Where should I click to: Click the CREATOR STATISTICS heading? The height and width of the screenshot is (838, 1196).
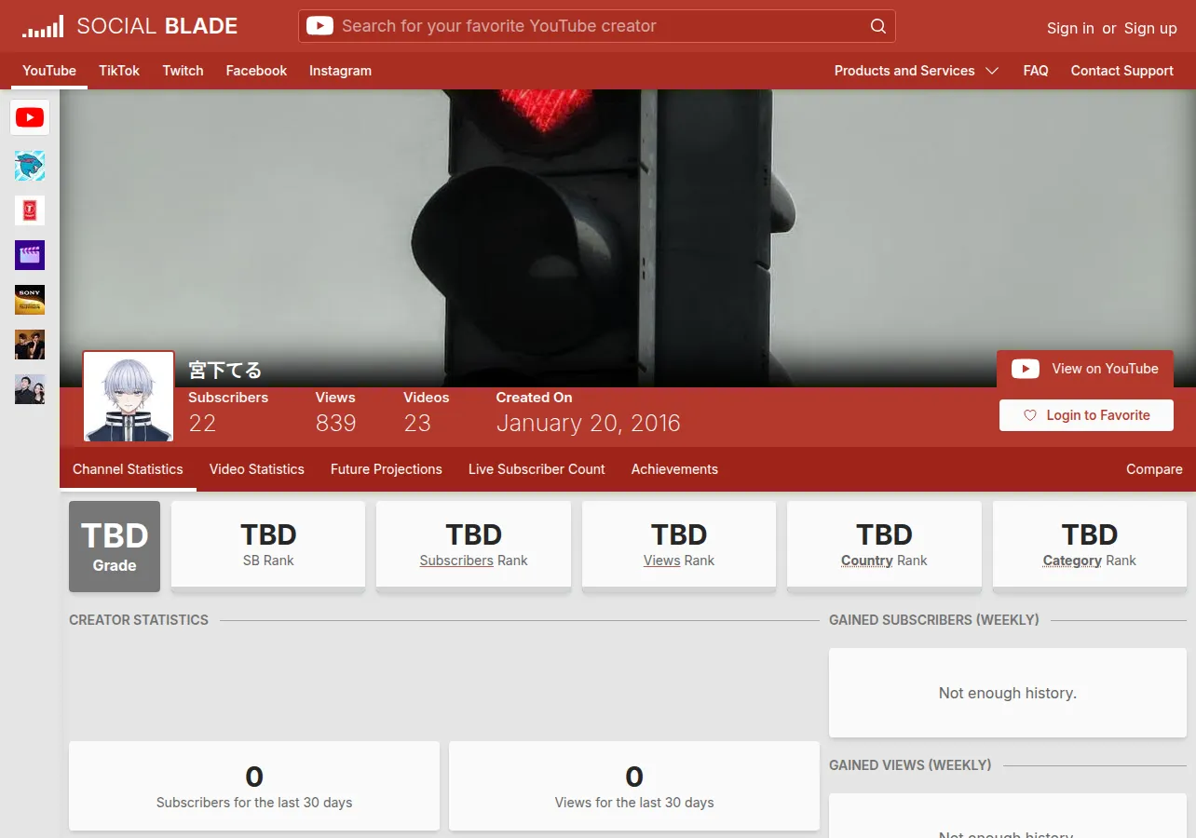click(139, 620)
